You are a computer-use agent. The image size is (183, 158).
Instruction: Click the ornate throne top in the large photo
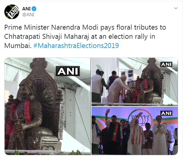39,66
